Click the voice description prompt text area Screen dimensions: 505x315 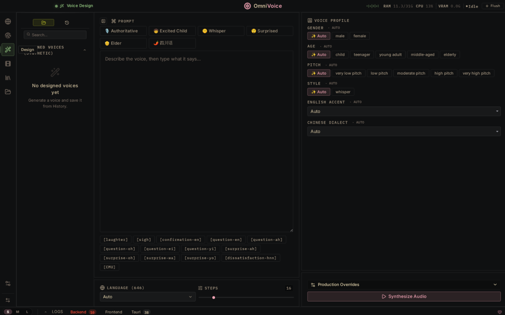point(196,141)
